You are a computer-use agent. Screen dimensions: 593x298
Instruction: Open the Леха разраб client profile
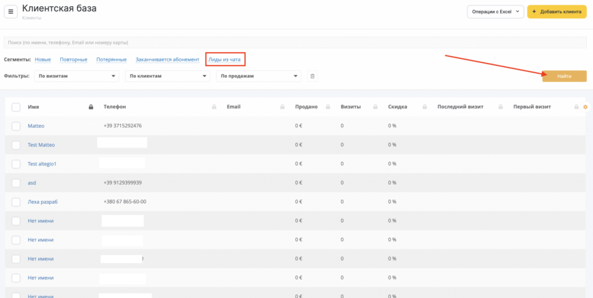click(x=42, y=202)
